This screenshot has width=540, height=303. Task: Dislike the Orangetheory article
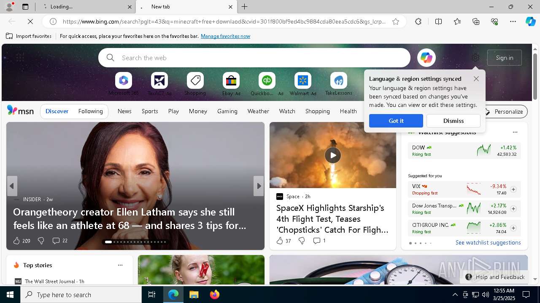[41, 241]
